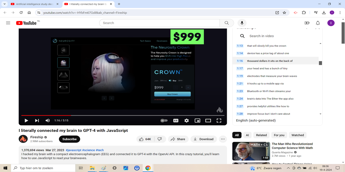Open 'The Man Who Revolutionized' video thumbnail
Image resolution: width=345 pixels, height=172 pixels.
tap(251, 151)
